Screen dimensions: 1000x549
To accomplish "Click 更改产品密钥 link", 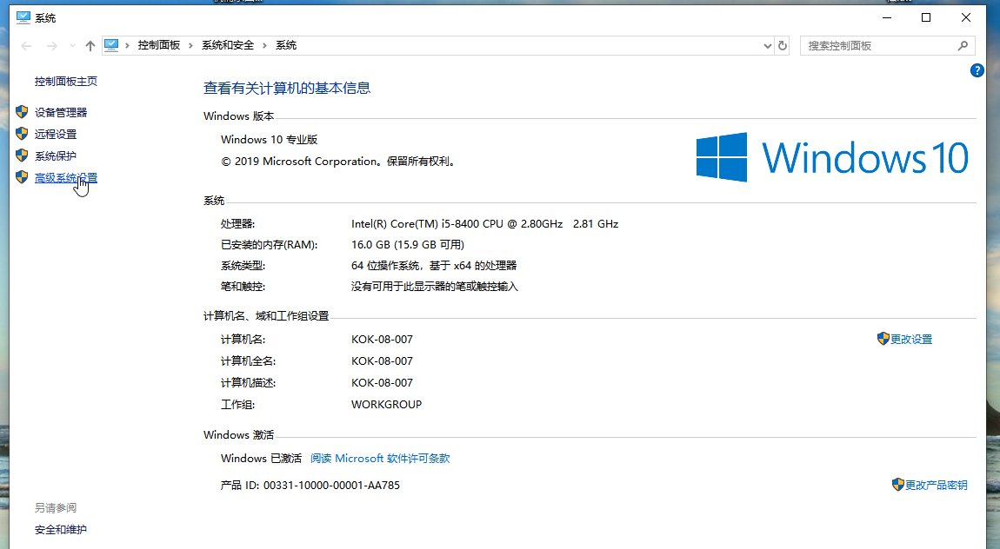I will pos(937,486).
